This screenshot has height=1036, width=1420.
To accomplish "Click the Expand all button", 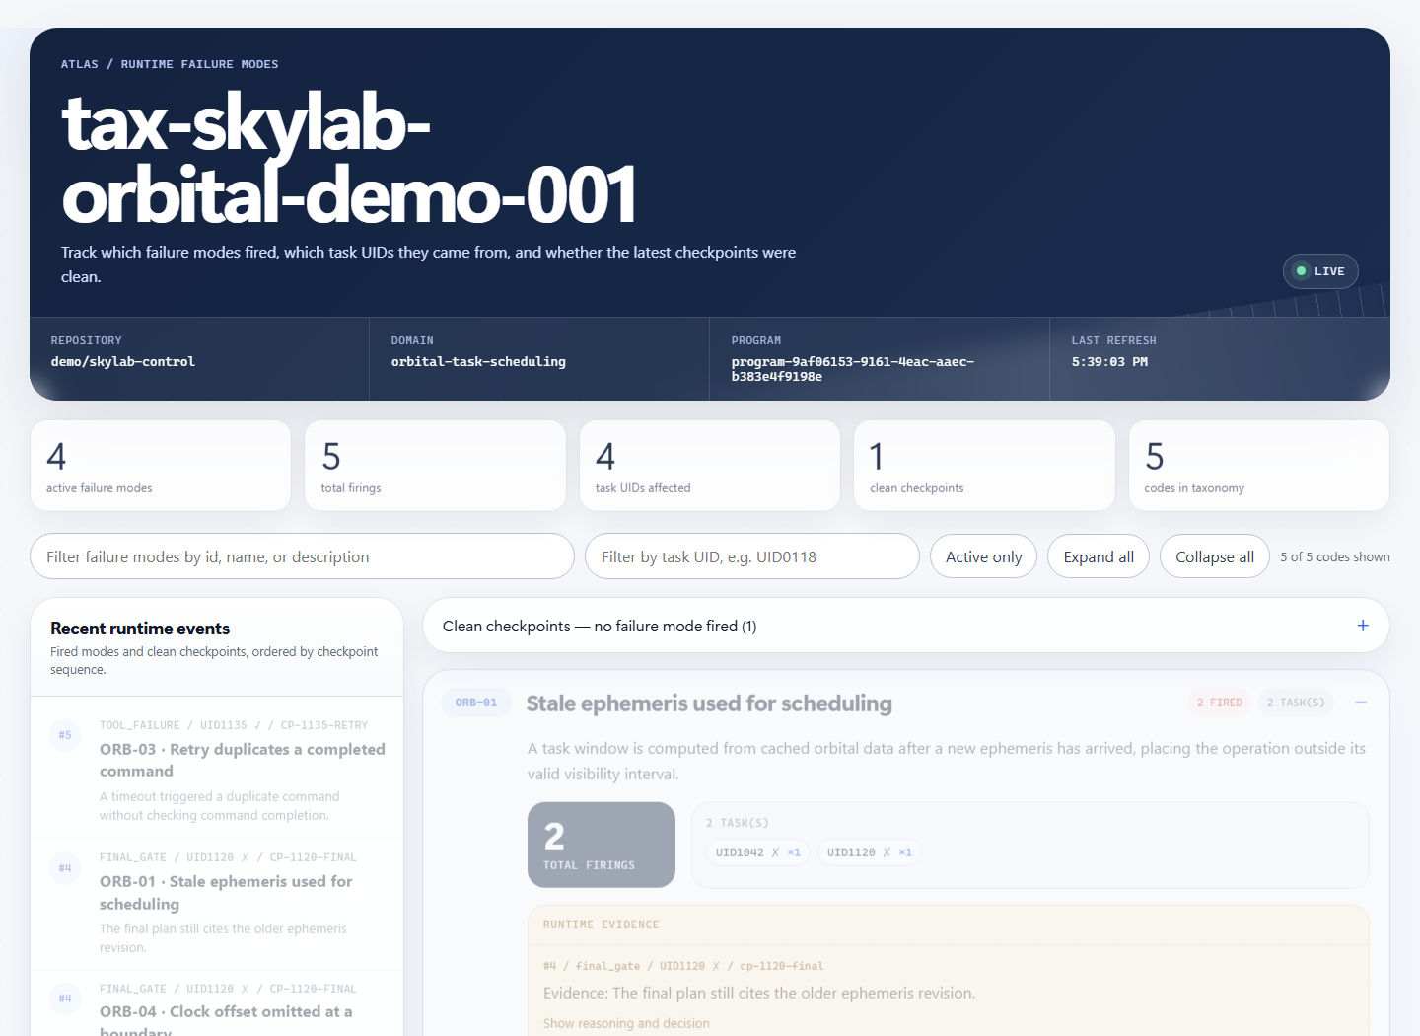I will point(1099,556).
